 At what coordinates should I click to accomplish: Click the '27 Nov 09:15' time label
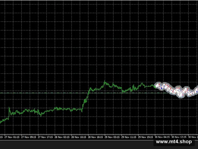(29, 137)
